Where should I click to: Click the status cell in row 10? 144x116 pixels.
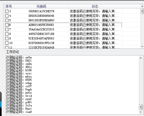(x=95, y=43)
